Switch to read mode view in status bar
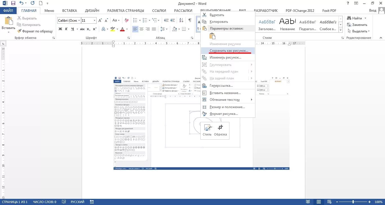Screen dimensions: 385x205 [x=308, y=202]
